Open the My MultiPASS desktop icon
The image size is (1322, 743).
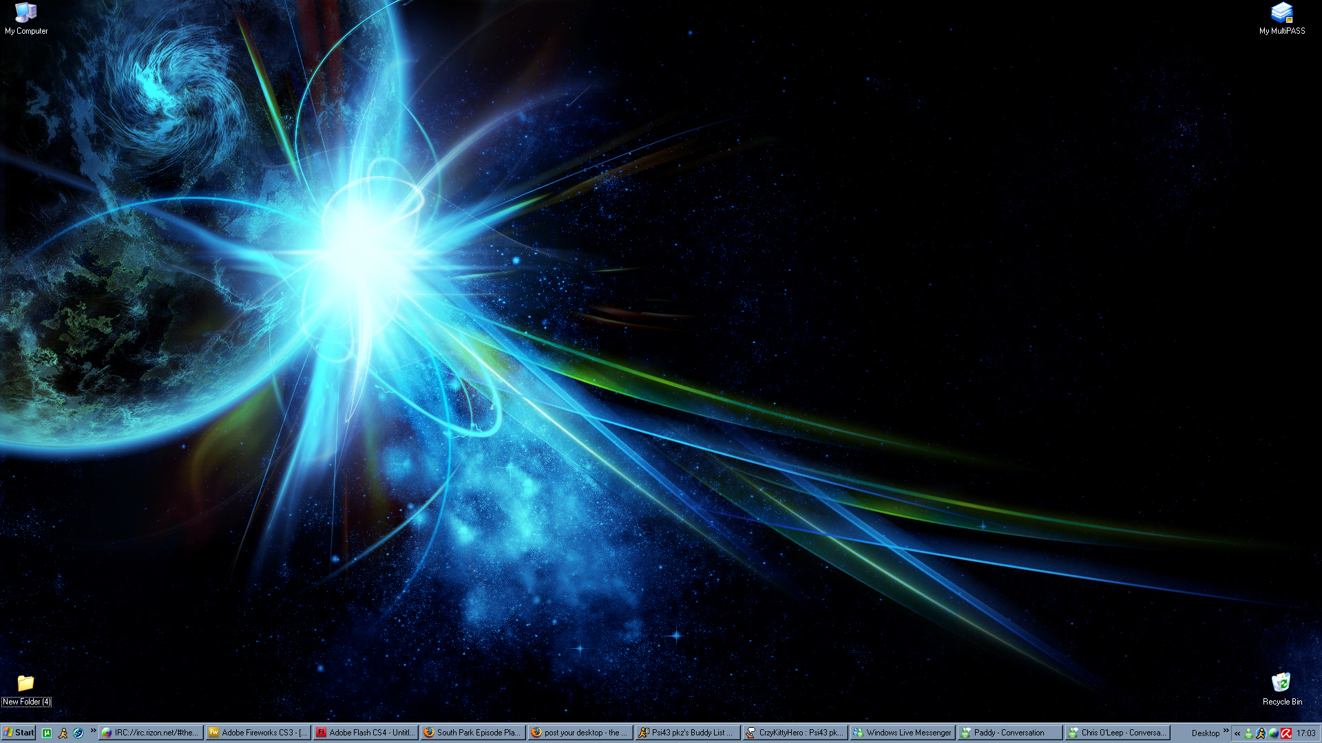(x=1281, y=14)
